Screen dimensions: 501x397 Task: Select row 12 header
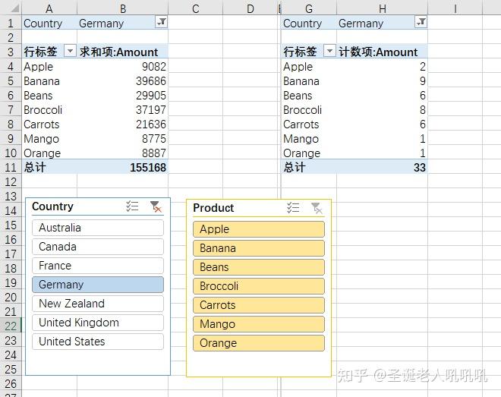(x=11, y=181)
